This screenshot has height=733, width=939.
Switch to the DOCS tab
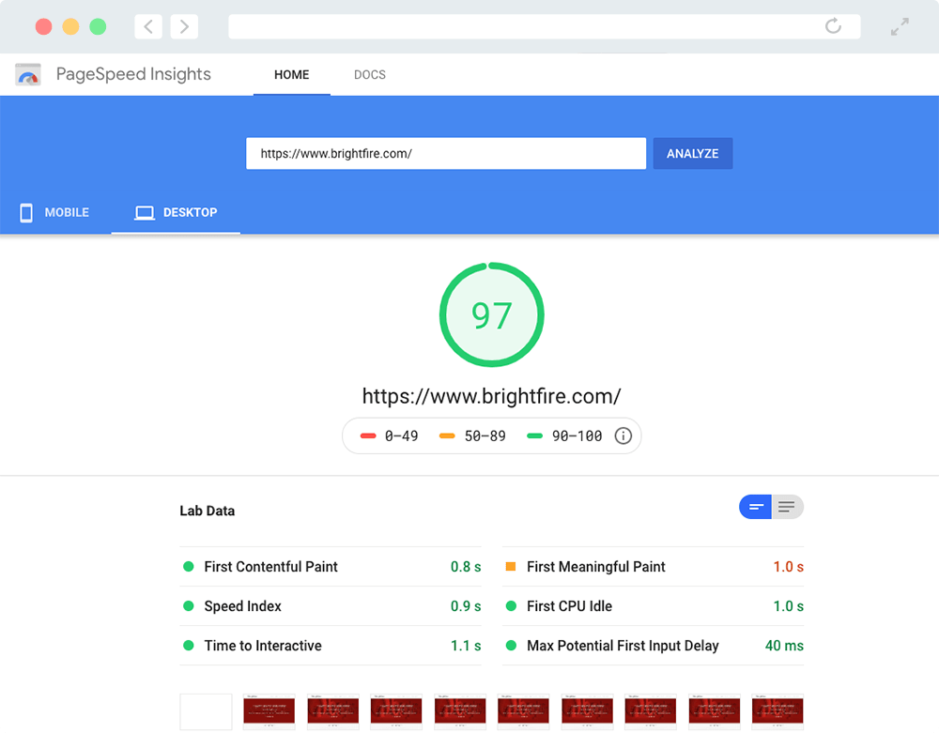coord(369,75)
